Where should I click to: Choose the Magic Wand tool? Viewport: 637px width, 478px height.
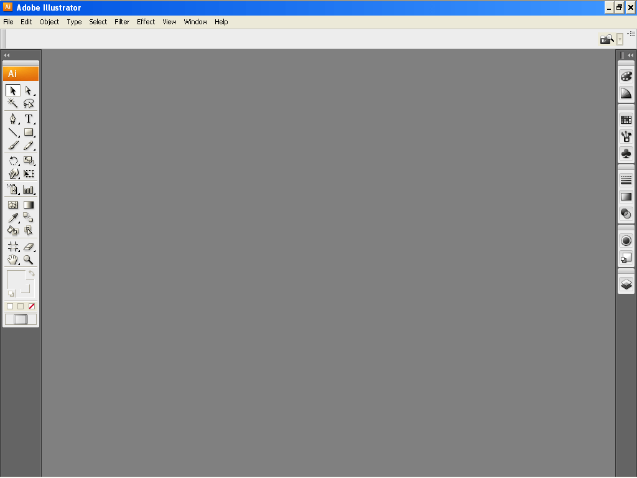pos(12,103)
